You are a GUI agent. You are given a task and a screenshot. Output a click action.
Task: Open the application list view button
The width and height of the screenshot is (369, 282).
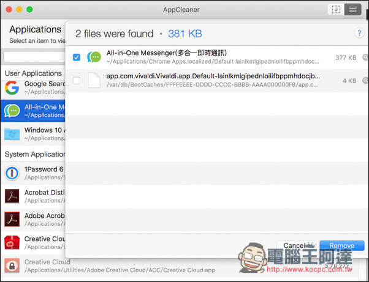352,10
